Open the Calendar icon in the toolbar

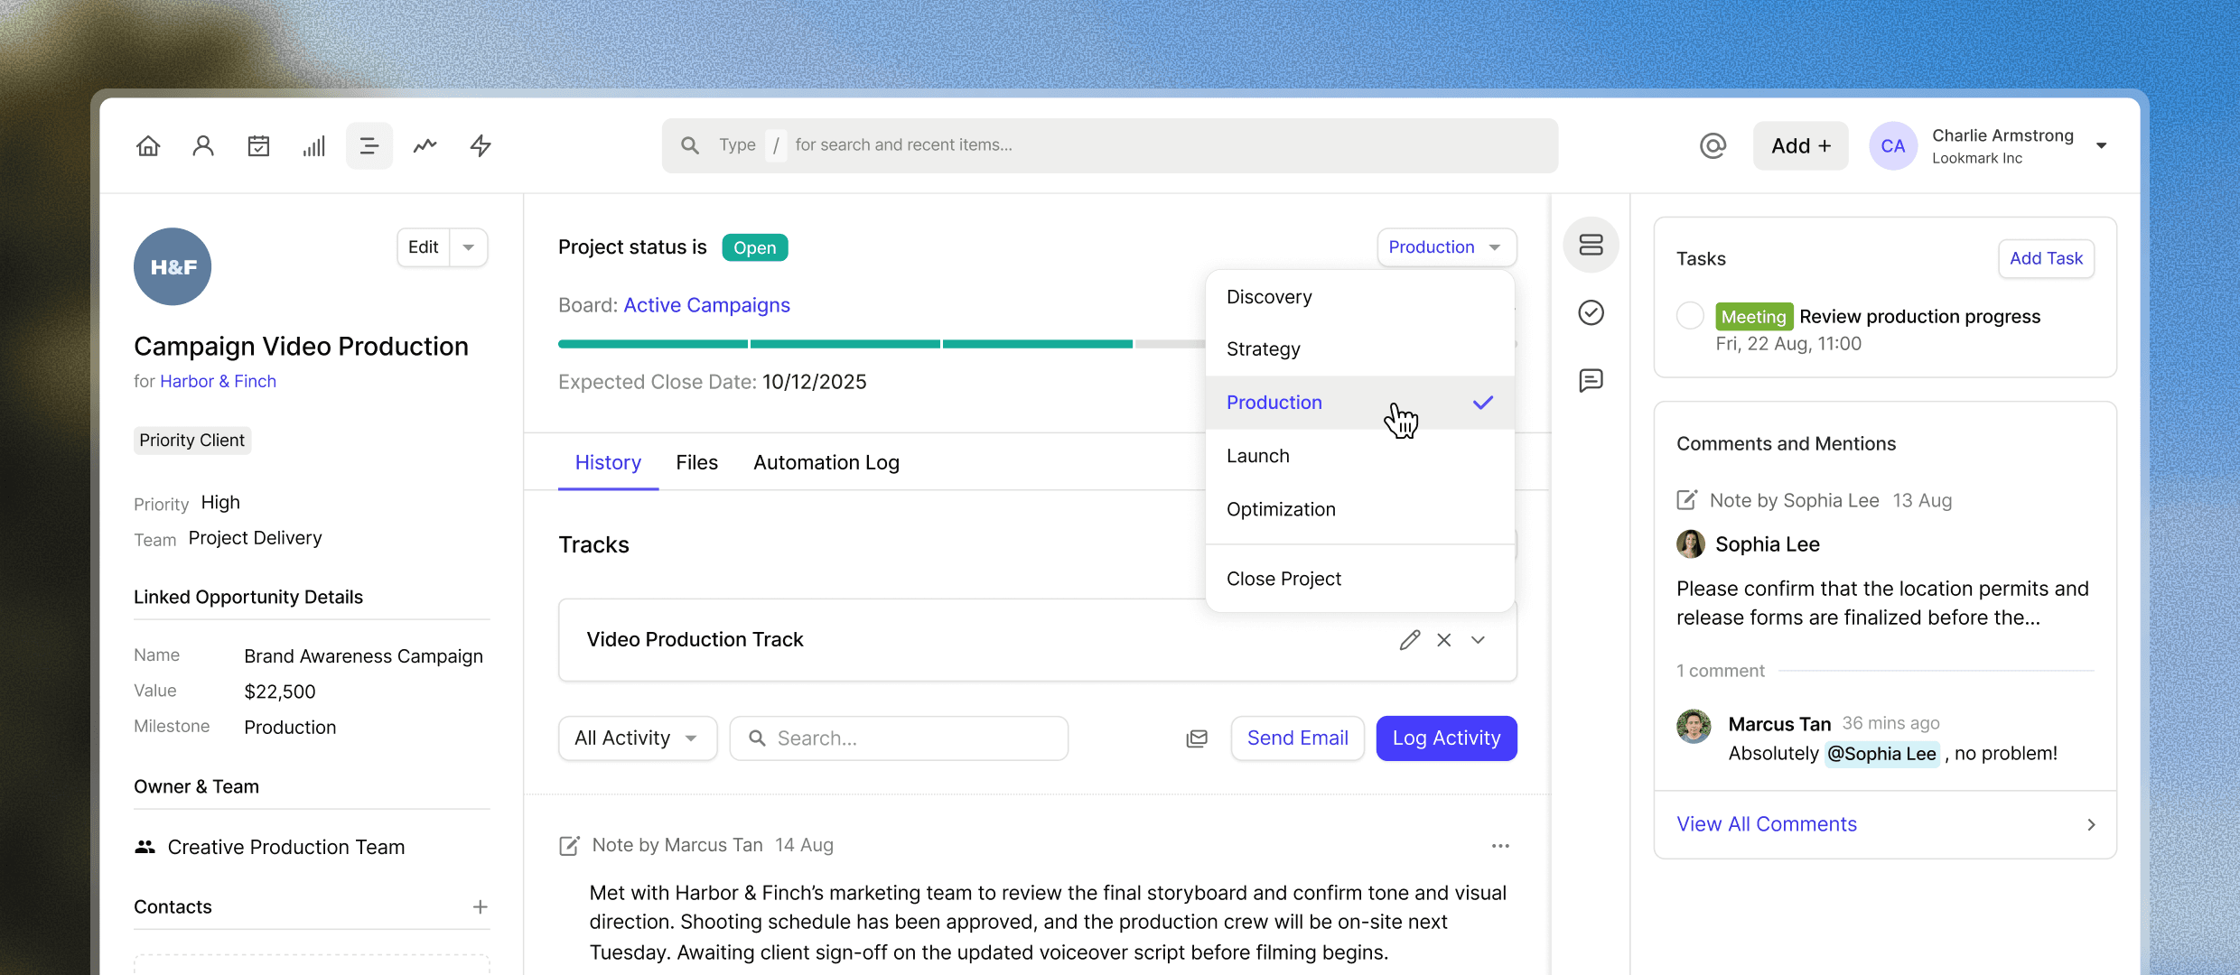pos(258,145)
